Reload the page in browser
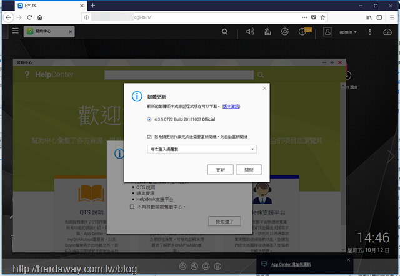 tap(29, 17)
